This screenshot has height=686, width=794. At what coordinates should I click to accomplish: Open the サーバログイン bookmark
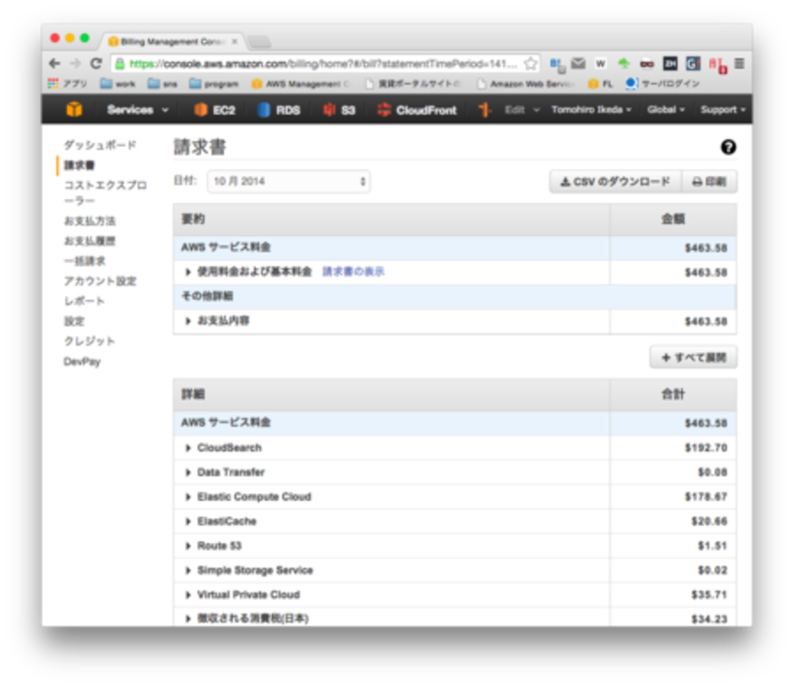663,84
